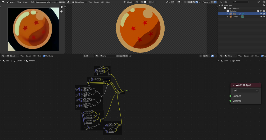266x140 pixels.
Task: Switch to wireframe viewport shading
Action: point(188,2)
